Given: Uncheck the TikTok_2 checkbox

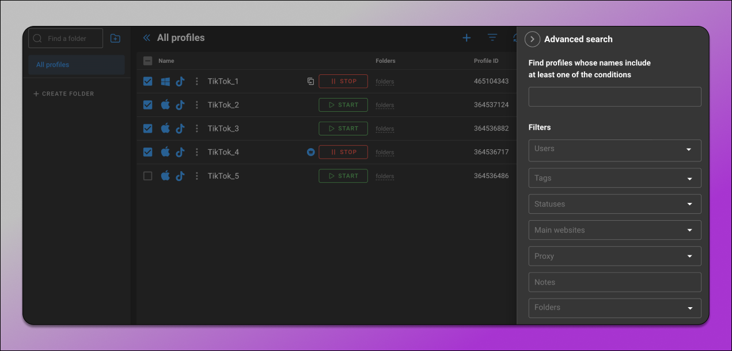Looking at the screenshot, I should click(x=147, y=105).
